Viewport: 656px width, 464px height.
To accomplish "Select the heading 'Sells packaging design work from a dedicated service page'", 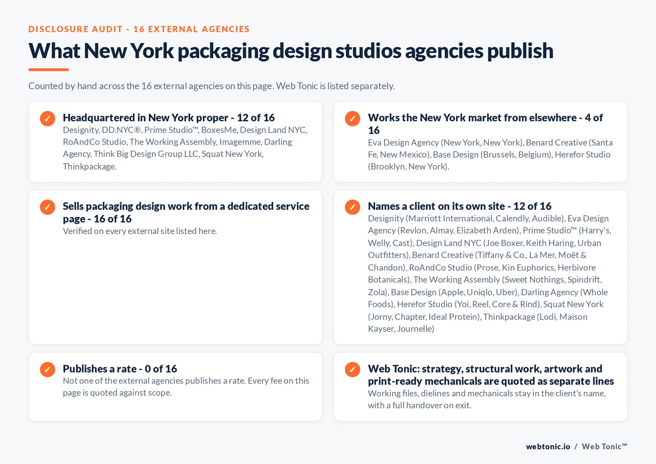I will [186, 212].
